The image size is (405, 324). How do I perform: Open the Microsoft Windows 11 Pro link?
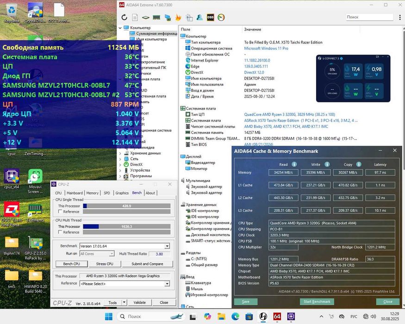[266, 48]
